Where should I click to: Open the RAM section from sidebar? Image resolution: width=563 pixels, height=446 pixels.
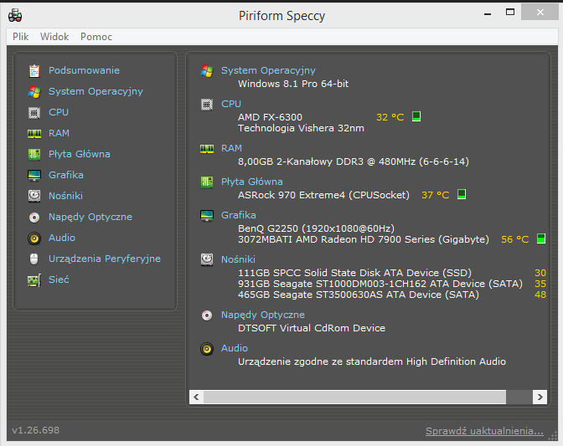[x=59, y=133]
